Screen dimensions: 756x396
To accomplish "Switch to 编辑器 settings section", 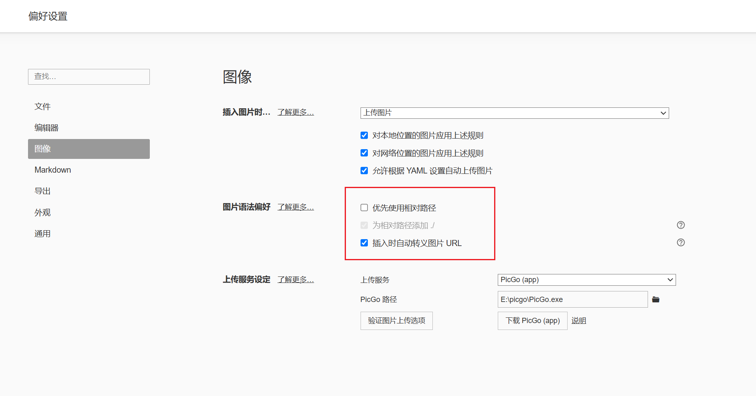I will click(47, 128).
